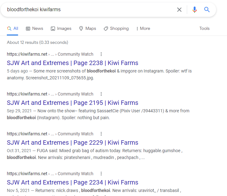
Task: Clear the search box with the X icon
Action: (x=179, y=10)
